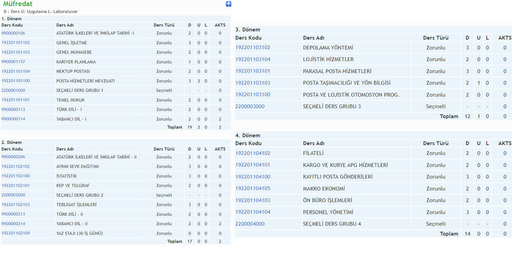Viewport: 512px width, 255px height.
Task: Open course code 9900000213
Action: pyautogui.click(x=13, y=214)
